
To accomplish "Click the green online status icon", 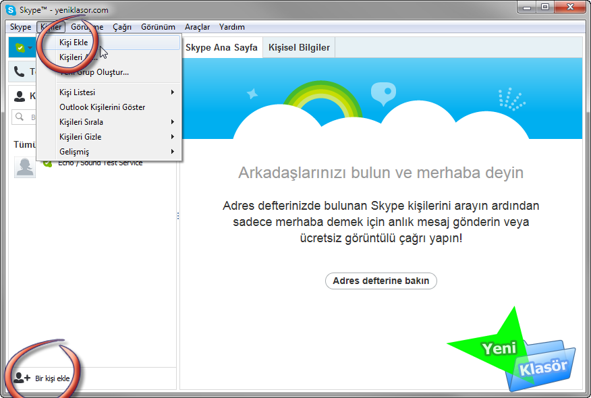I will coord(20,48).
